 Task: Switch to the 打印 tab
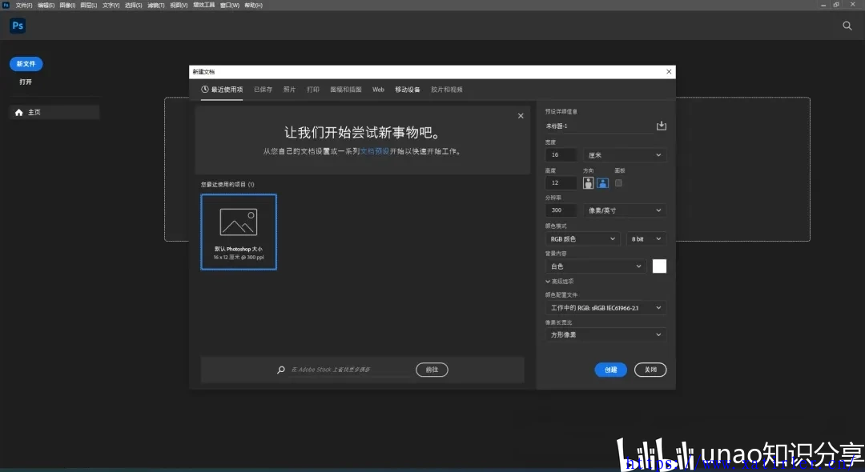click(x=313, y=90)
